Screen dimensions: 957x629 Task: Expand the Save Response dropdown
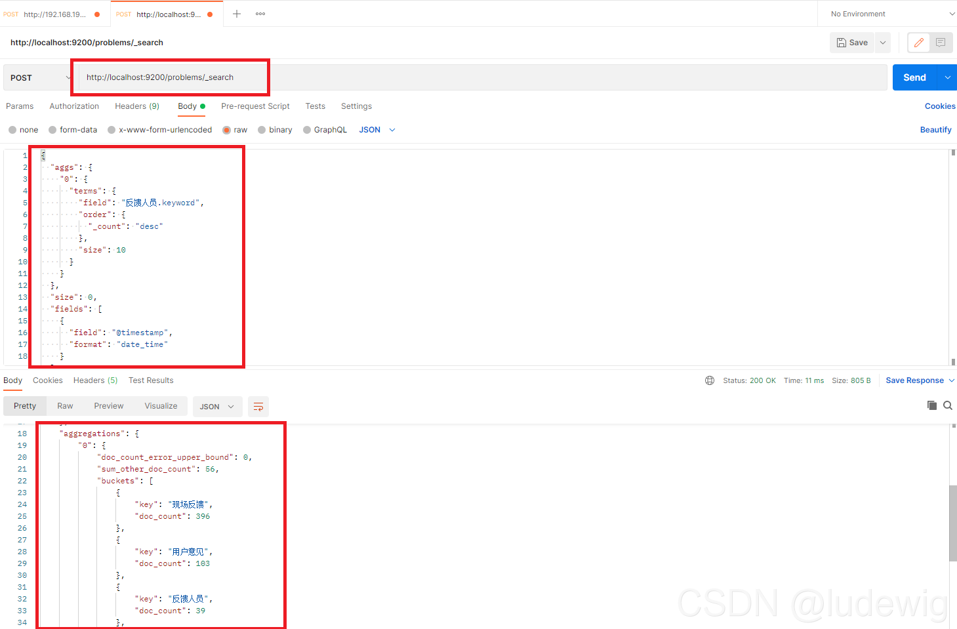click(920, 380)
